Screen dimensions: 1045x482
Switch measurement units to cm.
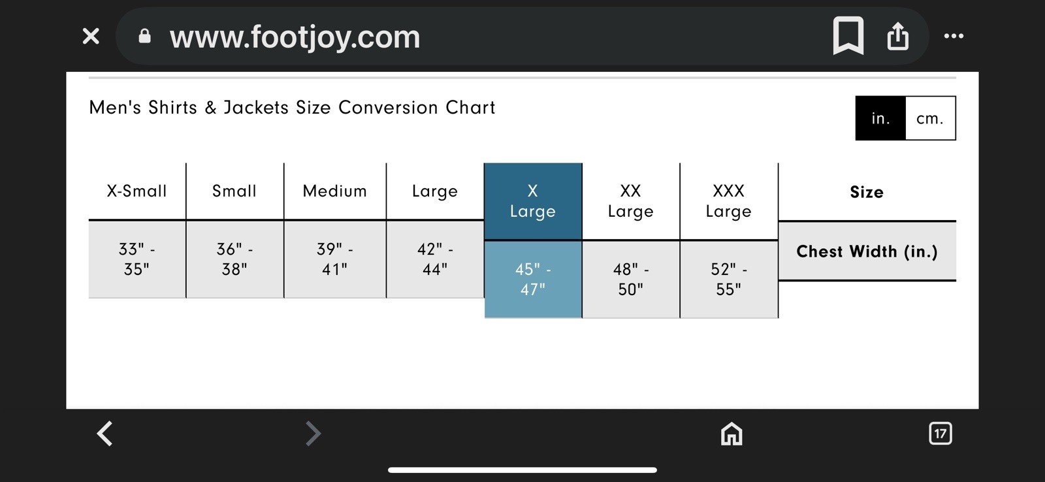(930, 118)
